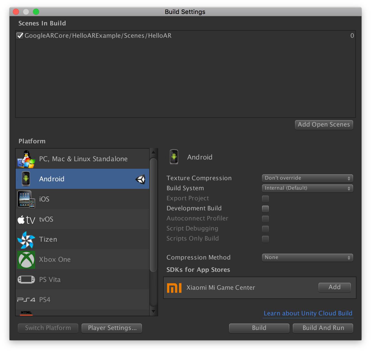Select the iOS platform
Viewport: 371px width, 352px height.
(x=82, y=199)
